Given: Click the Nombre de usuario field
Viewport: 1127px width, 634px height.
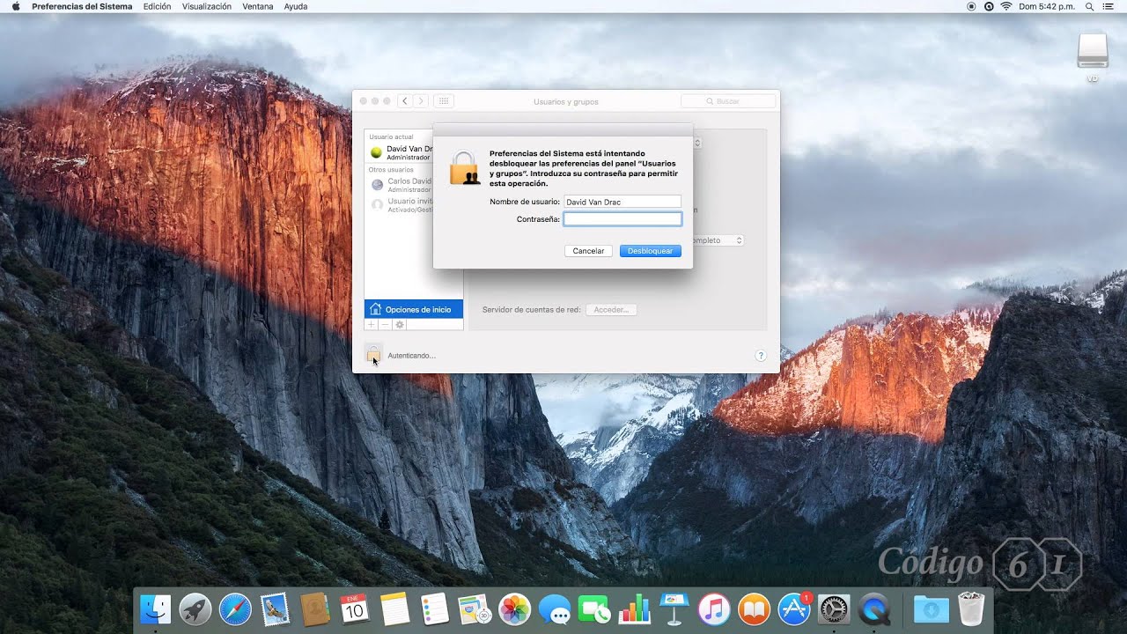Looking at the screenshot, I should [622, 202].
